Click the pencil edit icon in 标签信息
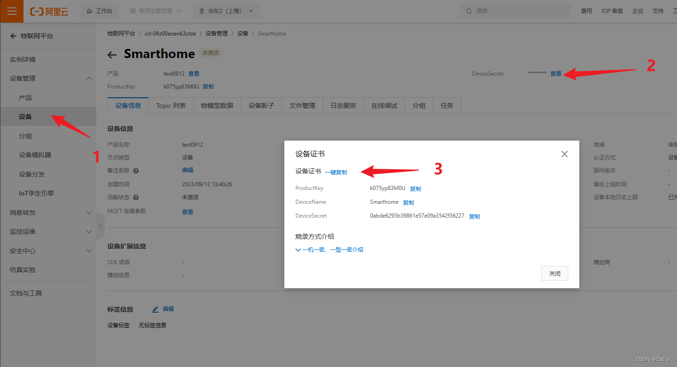This screenshot has height=367, width=677. point(155,309)
